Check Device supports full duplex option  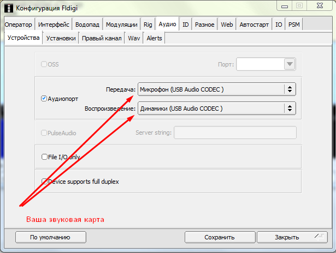[x=45, y=182]
